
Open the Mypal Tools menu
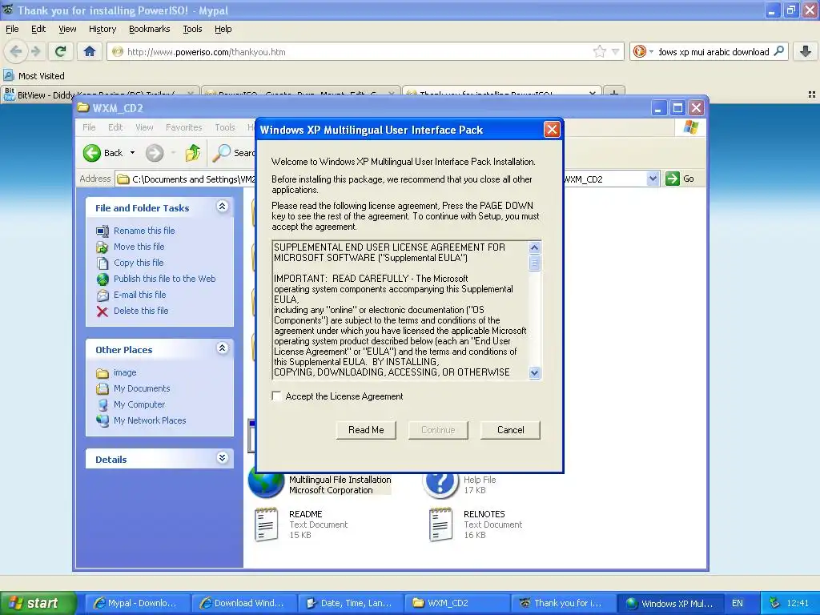pos(192,29)
